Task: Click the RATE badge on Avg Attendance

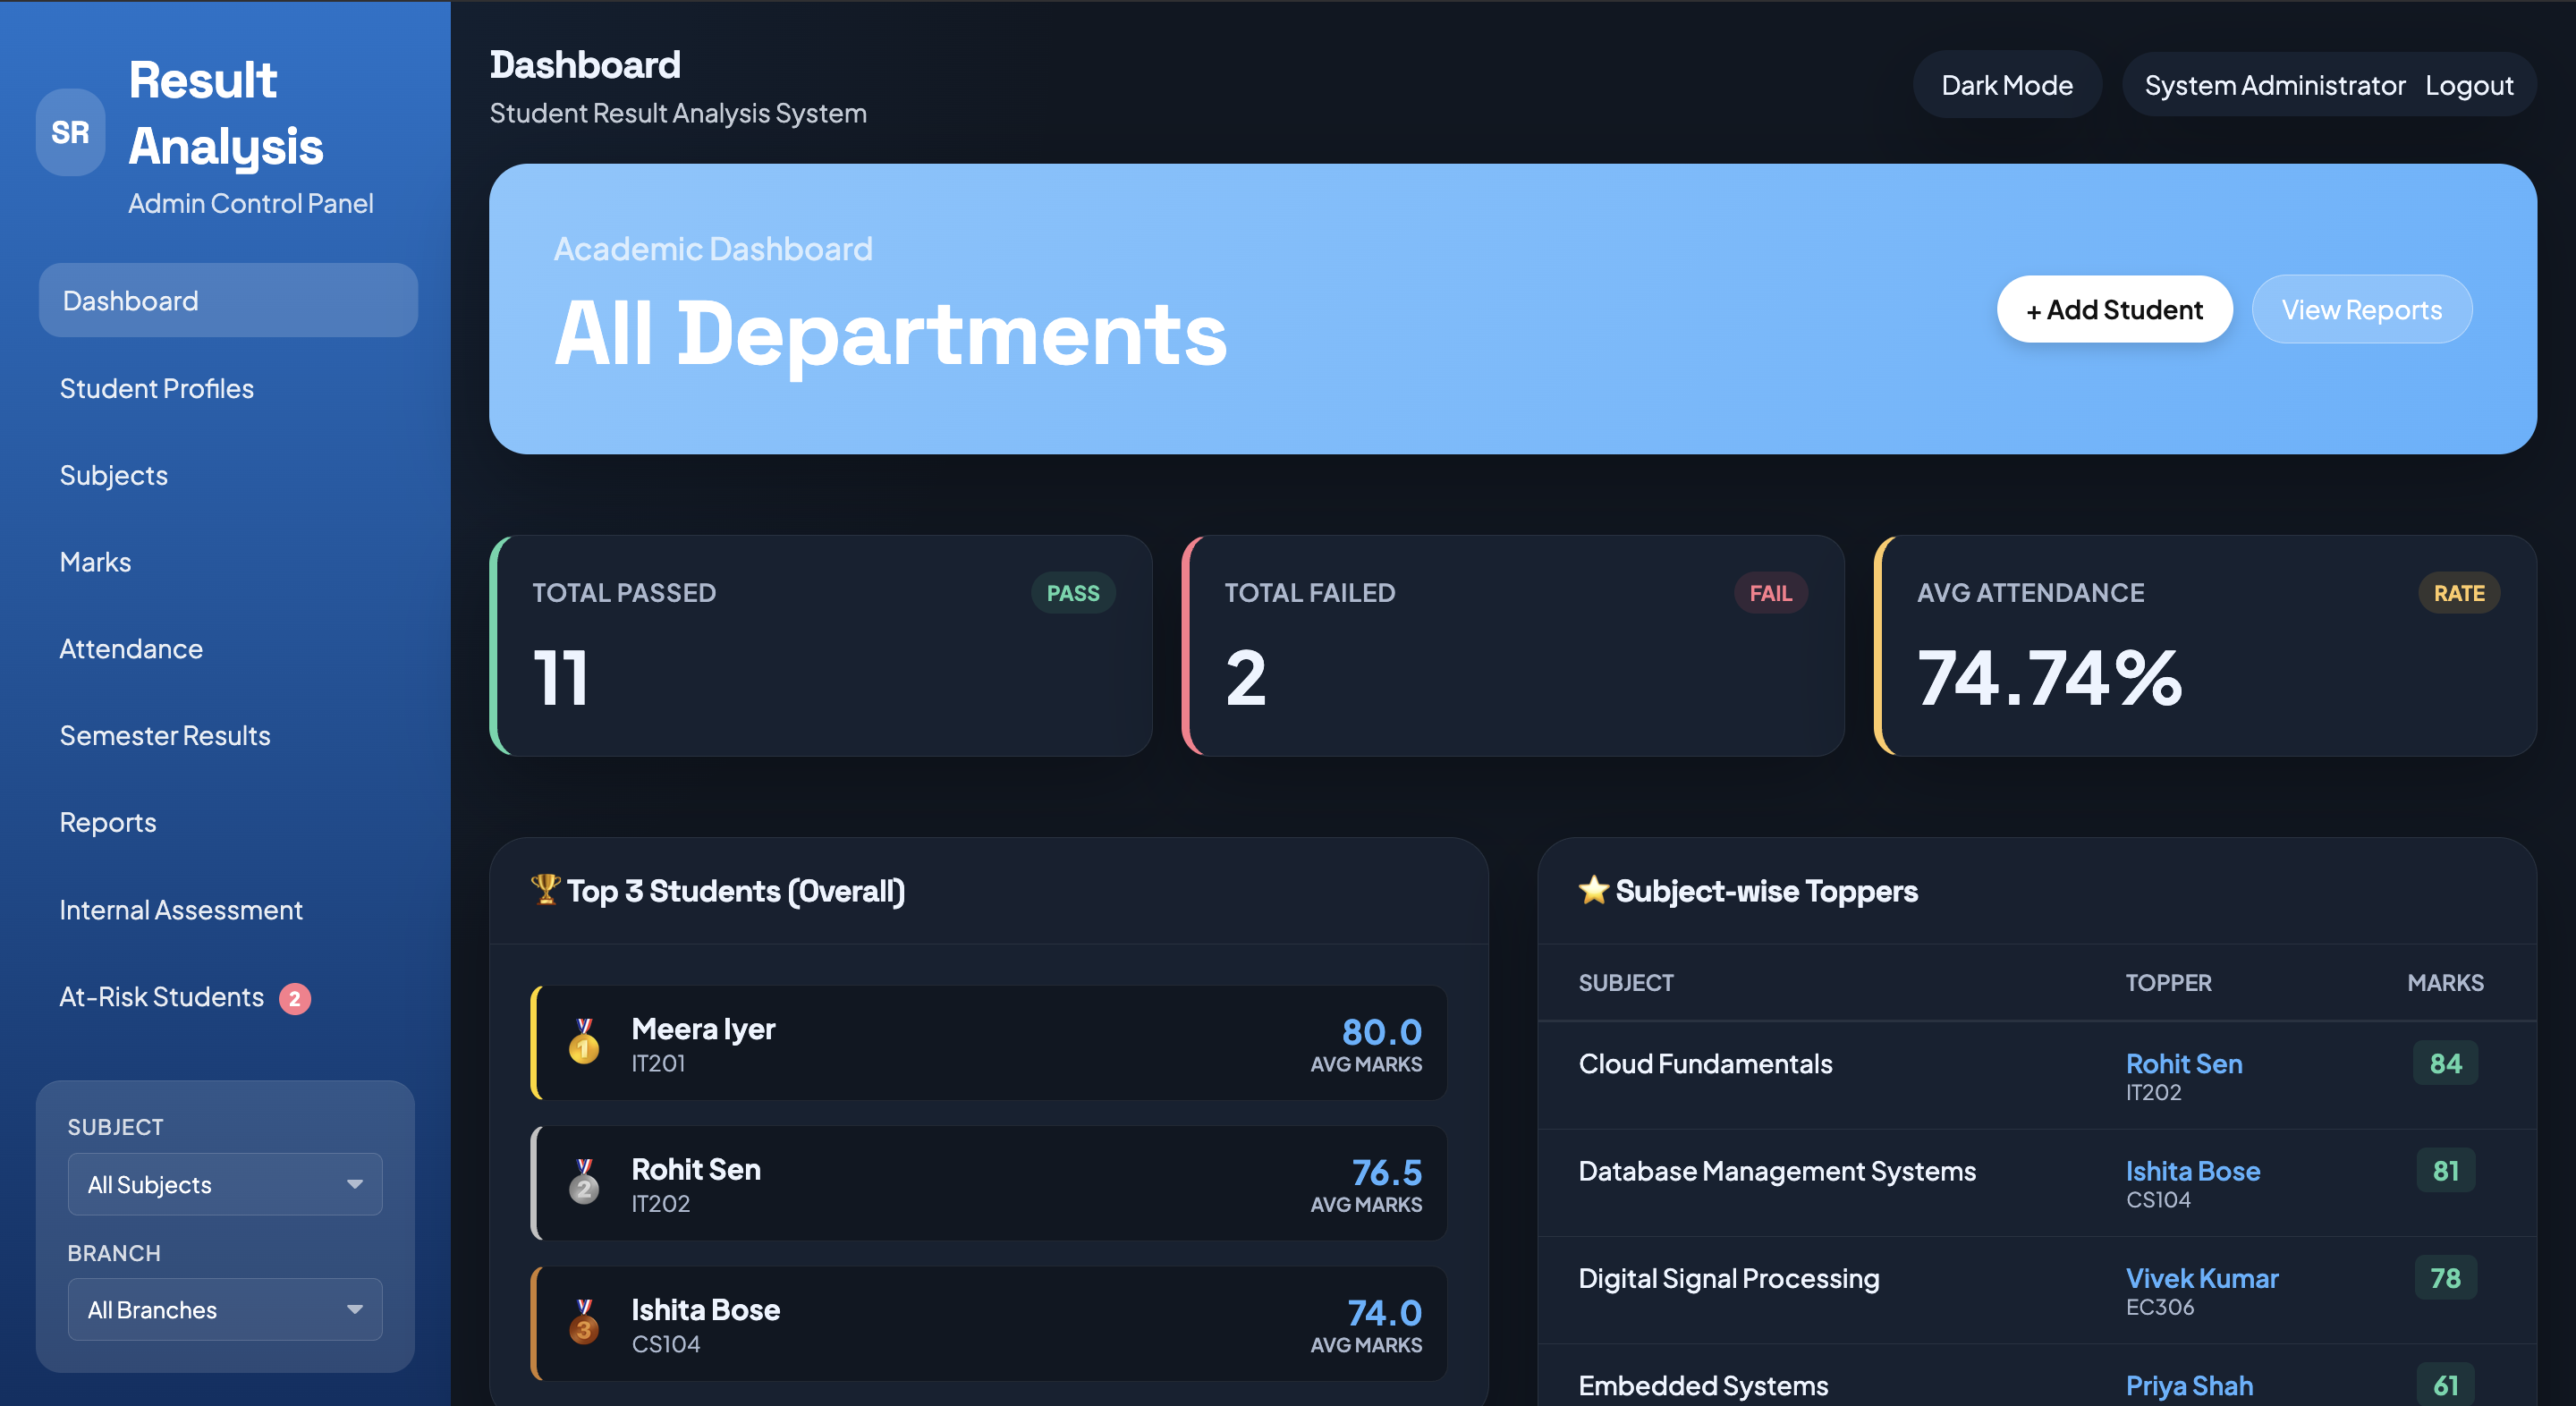Action: tap(2459, 593)
